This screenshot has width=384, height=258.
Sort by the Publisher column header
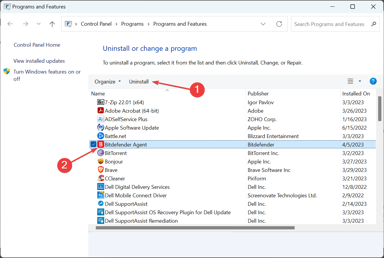(x=293, y=93)
